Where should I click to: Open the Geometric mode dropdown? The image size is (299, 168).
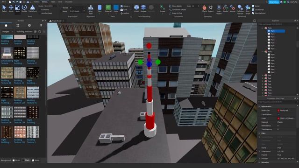pyautogui.click(x=51, y=6)
